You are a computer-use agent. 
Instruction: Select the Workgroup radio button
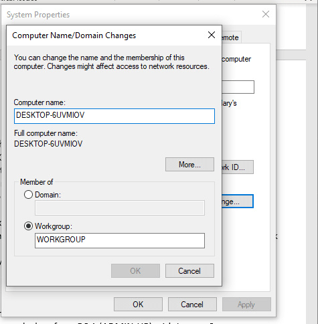[28, 226]
